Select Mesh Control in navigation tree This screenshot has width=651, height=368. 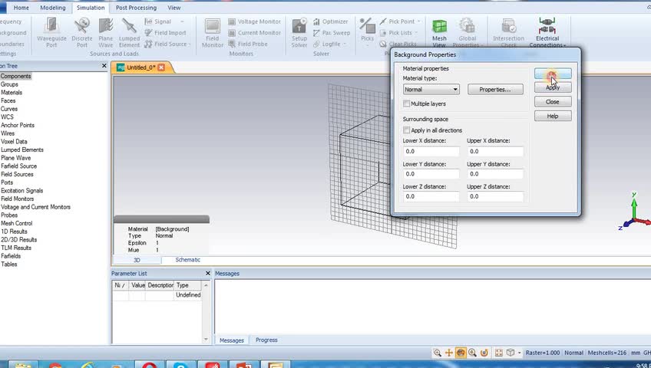pos(17,223)
